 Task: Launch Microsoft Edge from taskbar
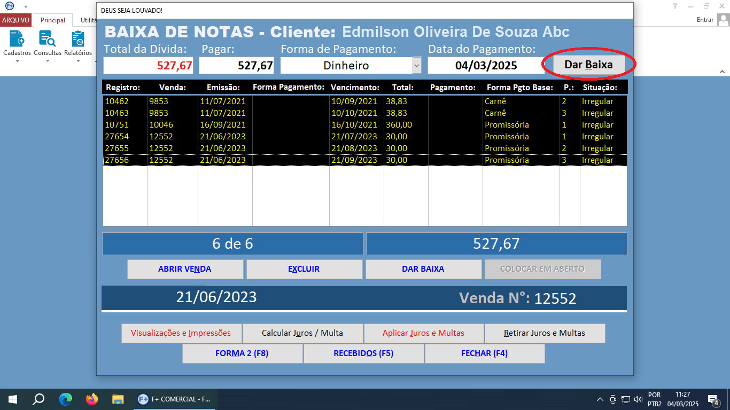point(65,399)
